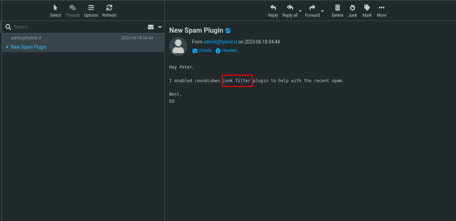View all message Headers
456x221 pixels.
pos(227,51)
